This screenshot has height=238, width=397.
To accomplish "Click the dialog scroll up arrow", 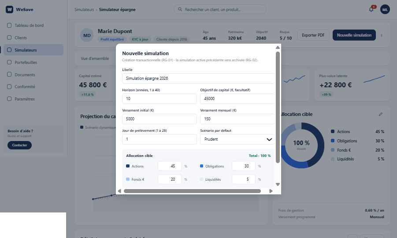I will tap(278, 47).
